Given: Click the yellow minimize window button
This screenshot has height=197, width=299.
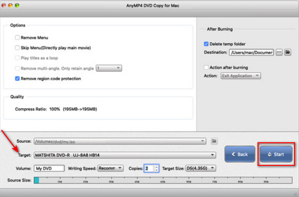Looking at the screenshot, I should point(10,5).
